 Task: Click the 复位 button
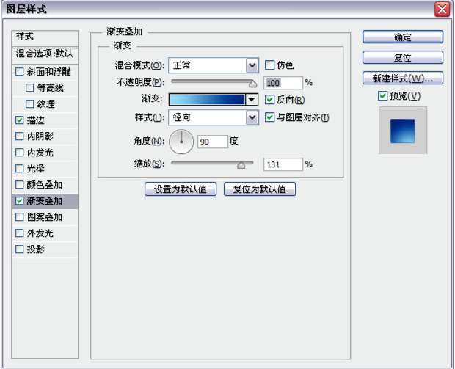tap(403, 58)
